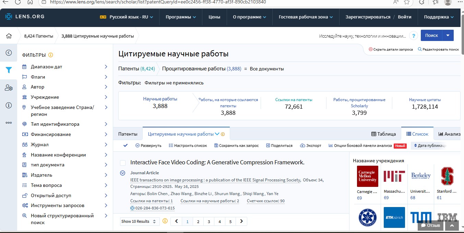Viewport: 464px width, 233px height.
Task: Tick the checkbox next to Interactive Face Video Coding
Action: point(123,163)
